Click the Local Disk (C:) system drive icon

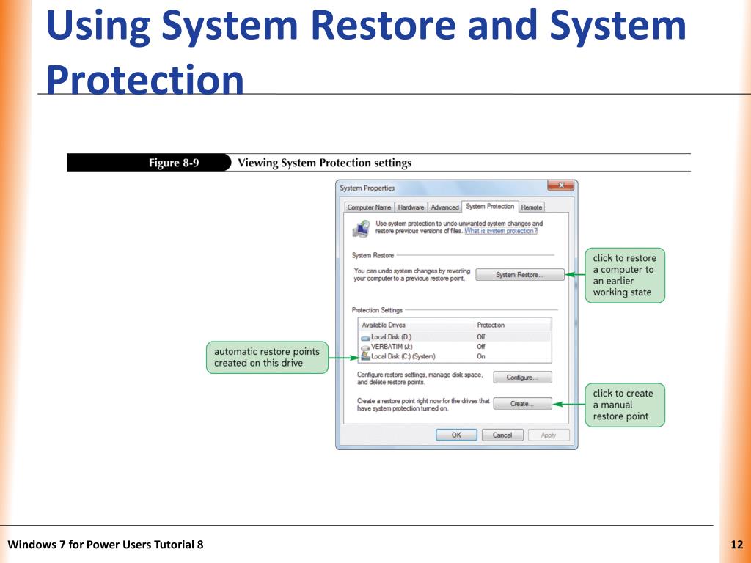[365, 356]
